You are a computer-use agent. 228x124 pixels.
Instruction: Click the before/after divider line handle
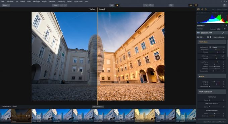click(x=97, y=56)
